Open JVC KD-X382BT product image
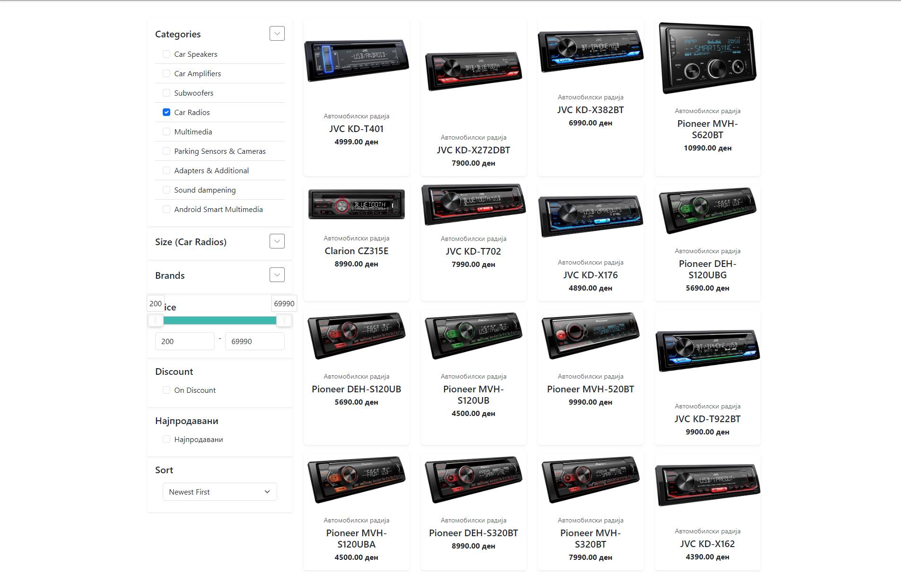This screenshot has height=575, width=901. (591, 51)
